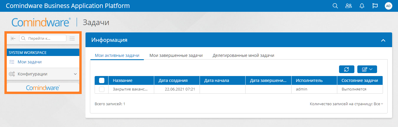
Task: Check the Закрытие ваканс... row checkbox
Action: pos(102,89)
